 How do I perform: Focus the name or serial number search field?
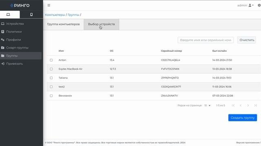(x=206, y=40)
